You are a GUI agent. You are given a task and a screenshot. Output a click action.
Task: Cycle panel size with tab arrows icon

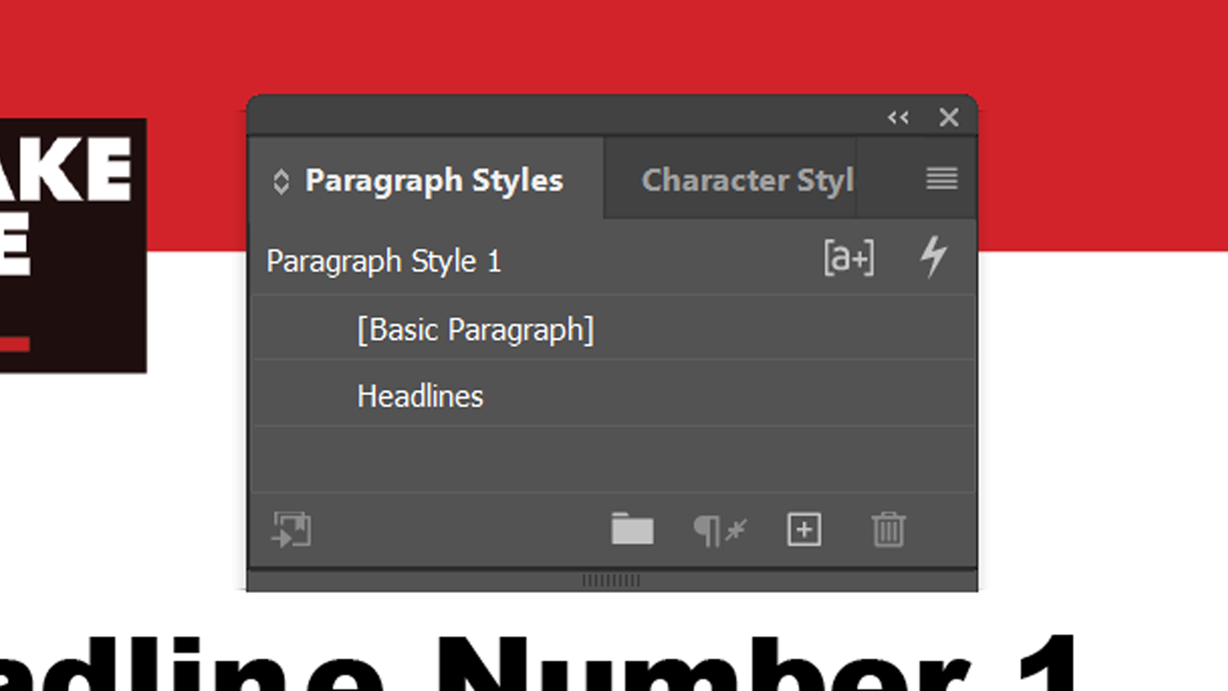click(281, 181)
